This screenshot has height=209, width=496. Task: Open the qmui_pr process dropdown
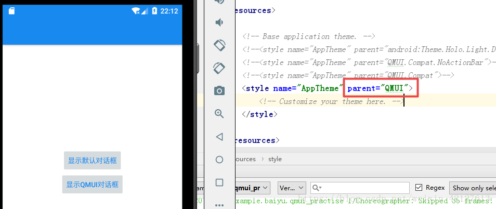[252, 188]
